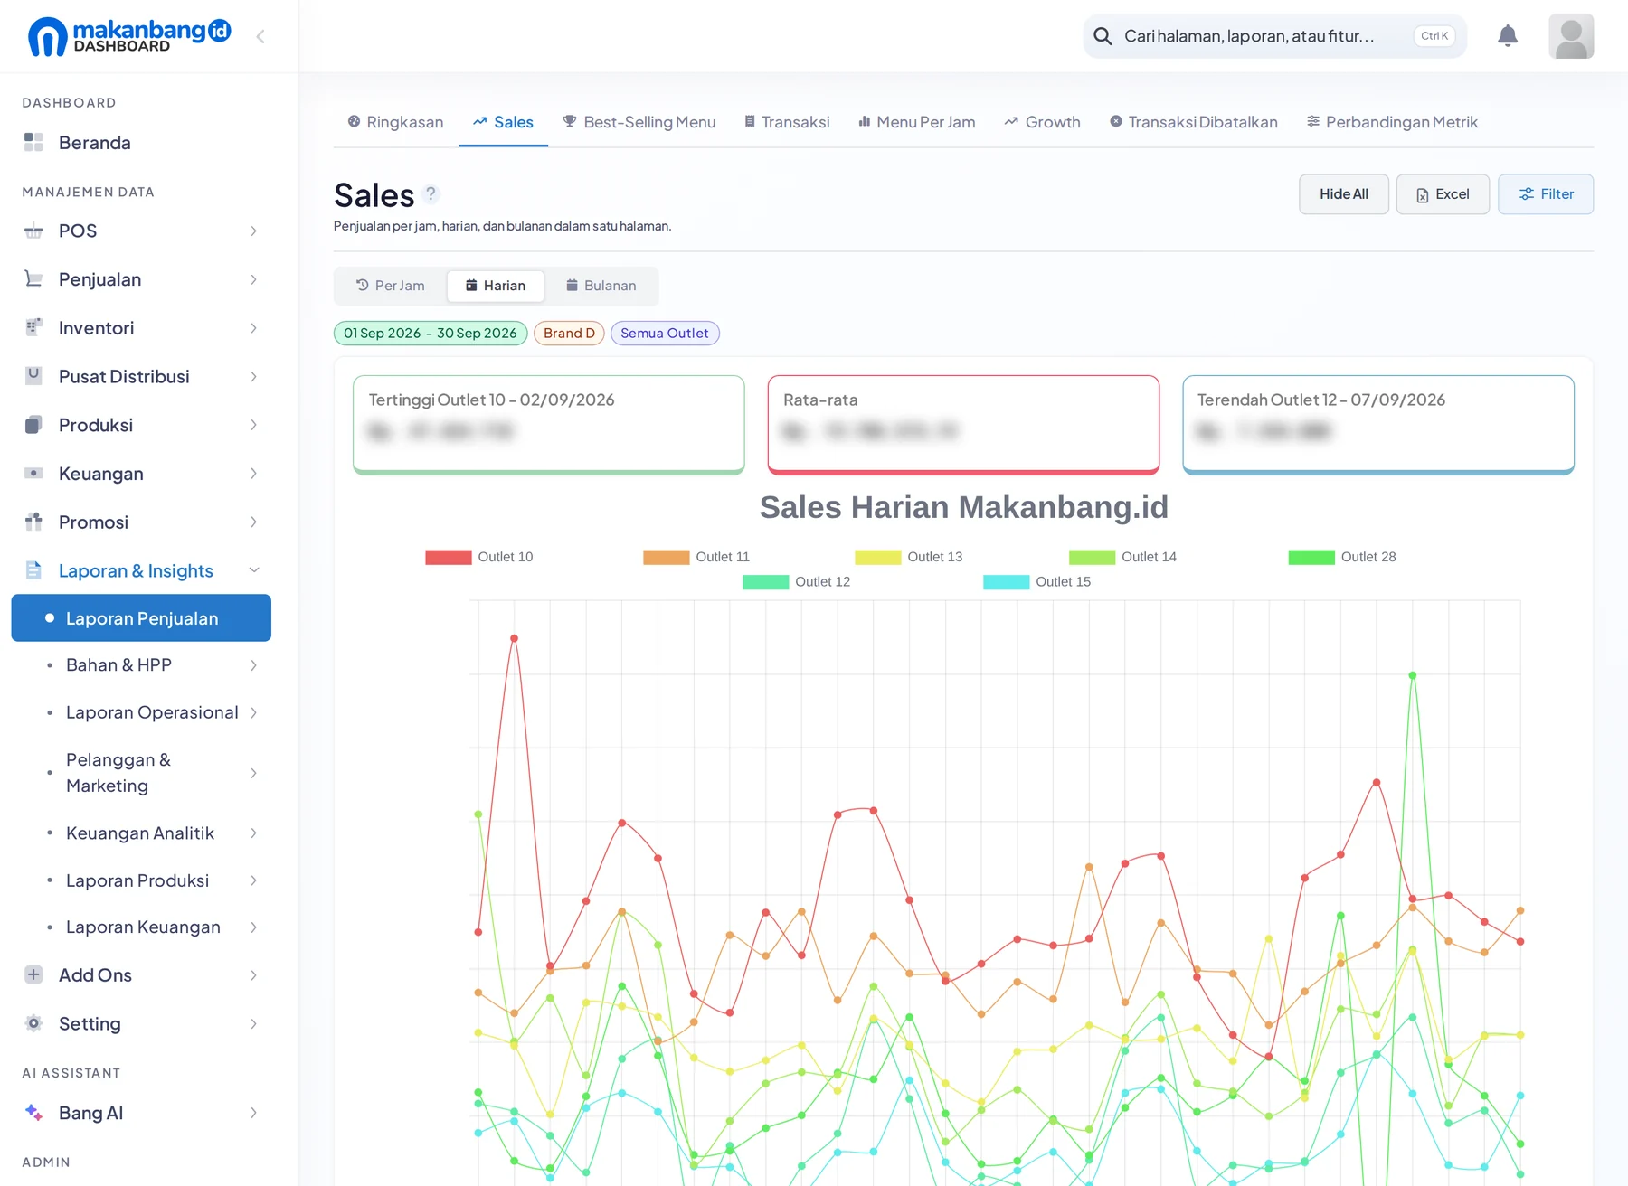1628x1186 pixels.
Task: Toggle Outlet 28 series in legend
Action: click(1342, 557)
